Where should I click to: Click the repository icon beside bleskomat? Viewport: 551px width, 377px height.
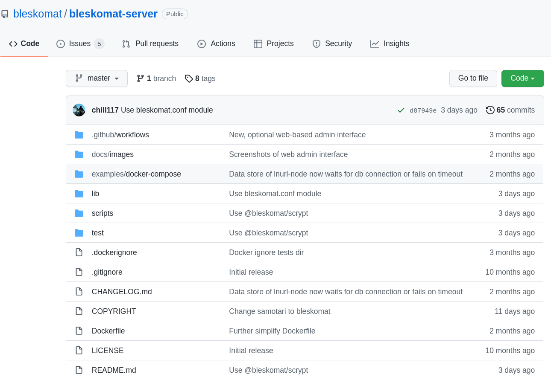click(x=5, y=14)
